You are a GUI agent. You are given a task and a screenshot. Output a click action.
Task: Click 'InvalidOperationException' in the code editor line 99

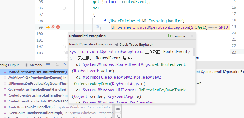tap(161, 28)
